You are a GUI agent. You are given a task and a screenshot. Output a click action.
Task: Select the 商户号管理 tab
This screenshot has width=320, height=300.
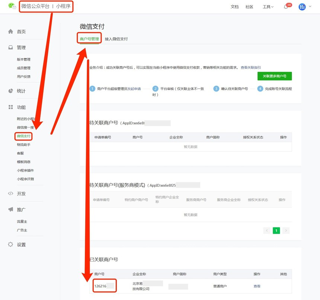(89, 39)
